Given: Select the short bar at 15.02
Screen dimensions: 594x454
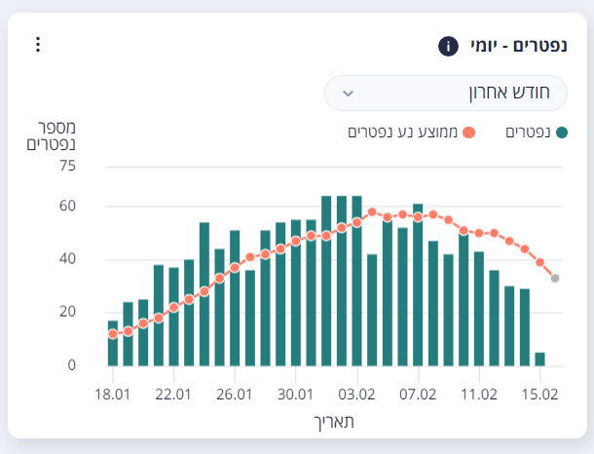Looking at the screenshot, I should [x=539, y=359].
